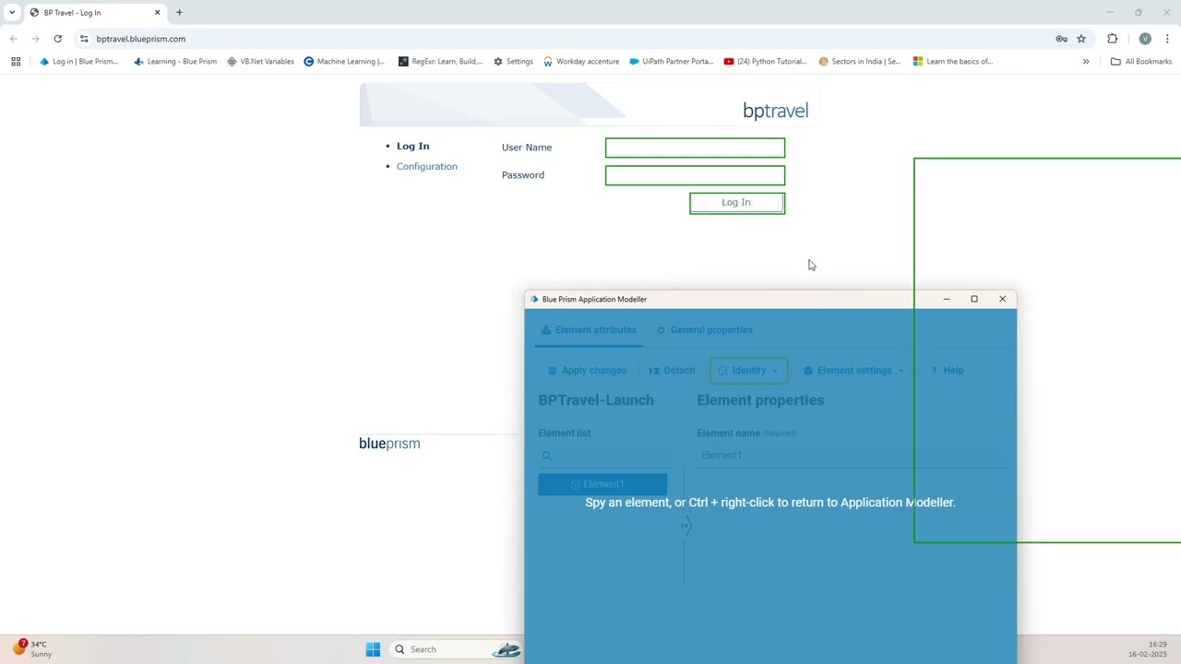Open the site information icon in address bar
The image size is (1181, 664).
(84, 39)
